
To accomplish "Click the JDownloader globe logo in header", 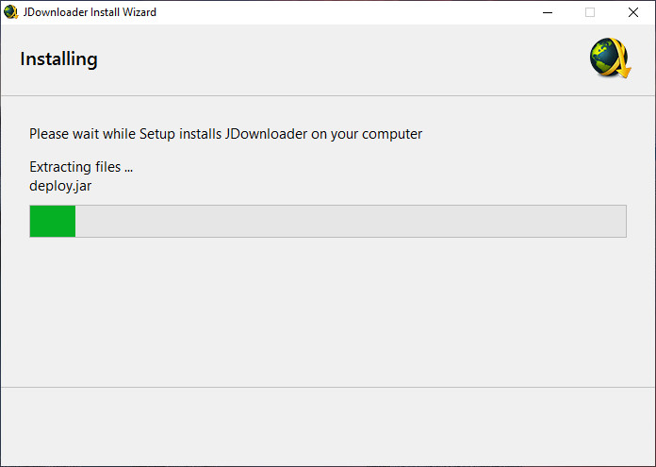I will [x=608, y=58].
